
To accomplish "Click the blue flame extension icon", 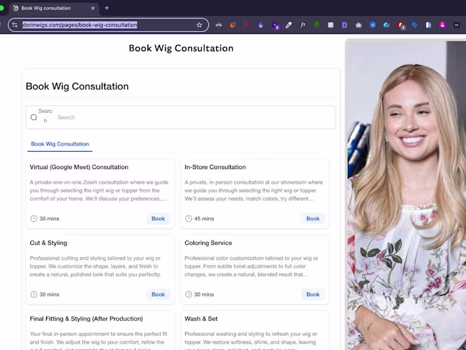I will tap(260, 25).
